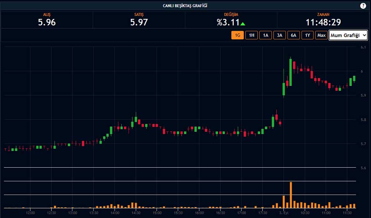Click the 3. Eyl date axis label

tap(284, 213)
